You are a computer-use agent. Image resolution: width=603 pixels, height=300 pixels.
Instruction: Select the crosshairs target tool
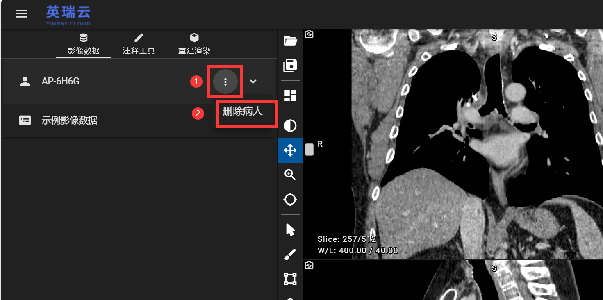[290, 200]
